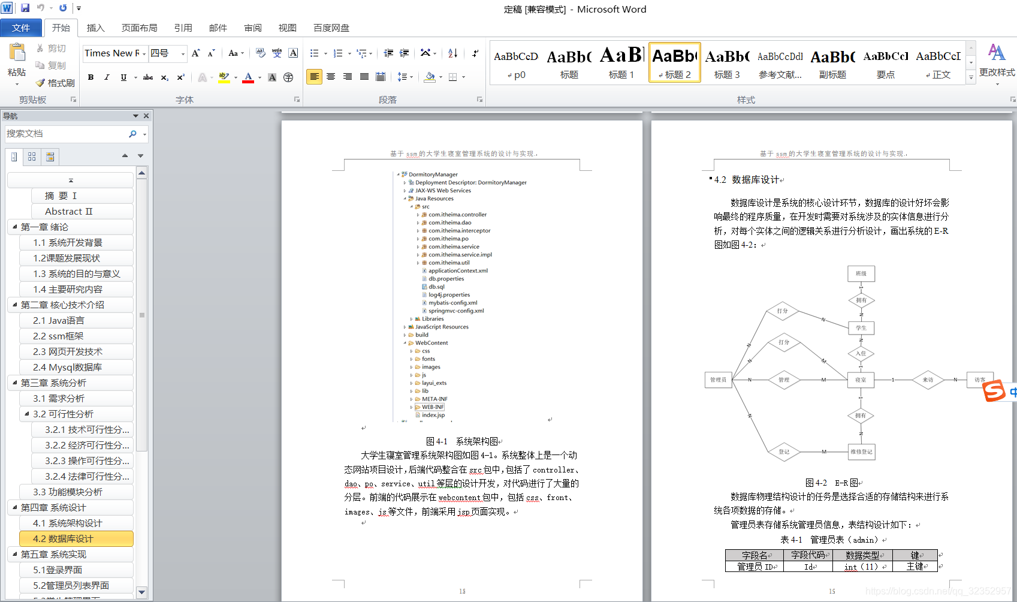Apply the red font color
This screenshot has height=602, width=1017.
(248, 77)
